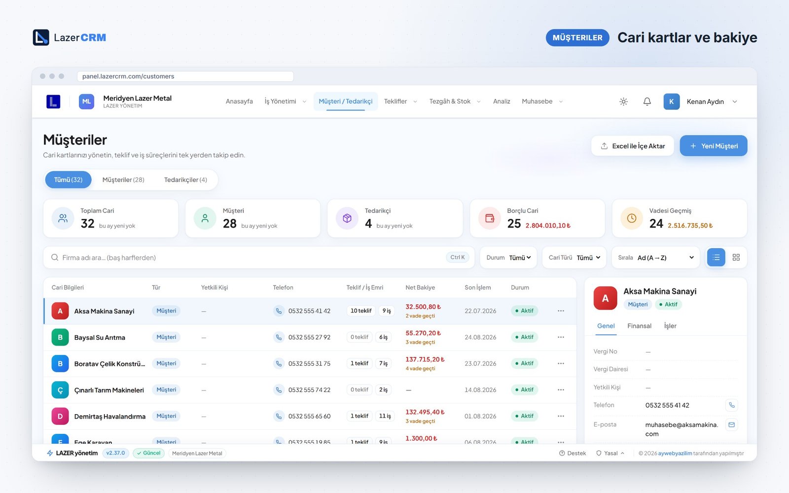Expand the Tezgâh & Stok menu

(x=455, y=102)
